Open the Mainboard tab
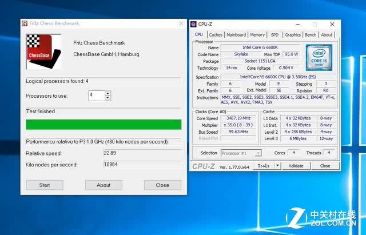366x235 pixels. coord(236,35)
